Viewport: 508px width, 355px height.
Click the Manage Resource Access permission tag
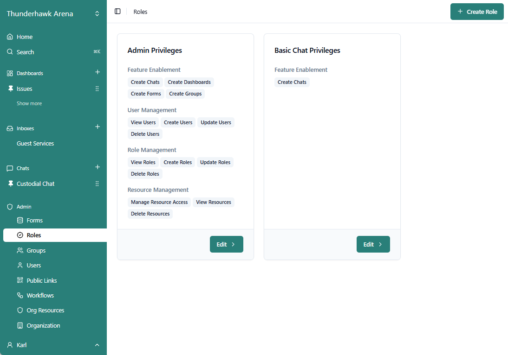(159, 202)
